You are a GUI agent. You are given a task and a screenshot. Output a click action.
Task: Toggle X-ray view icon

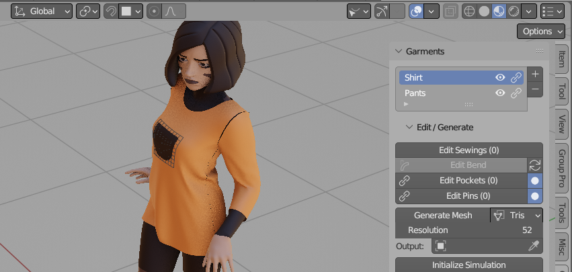450,11
